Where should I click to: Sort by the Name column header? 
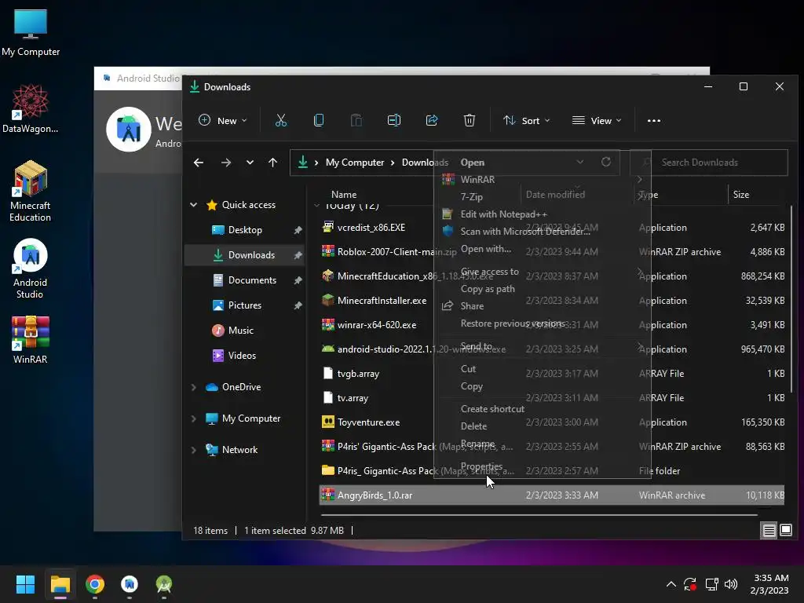click(x=344, y=195)
